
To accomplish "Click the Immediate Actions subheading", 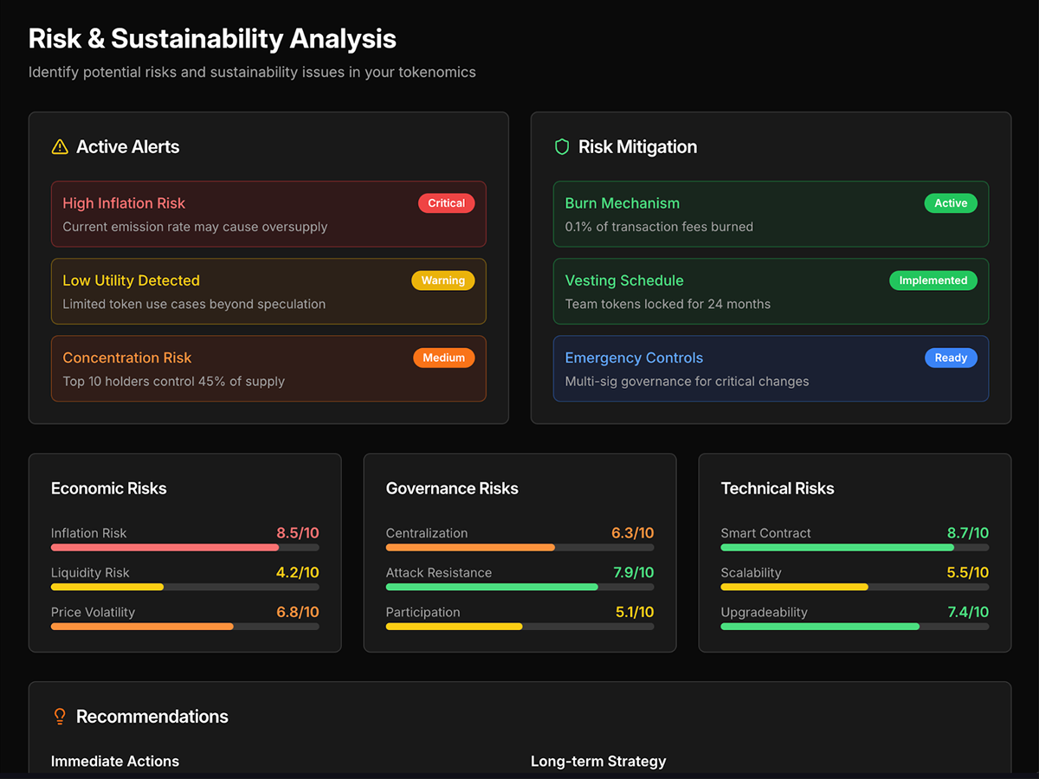I will (x=115, y=762).
